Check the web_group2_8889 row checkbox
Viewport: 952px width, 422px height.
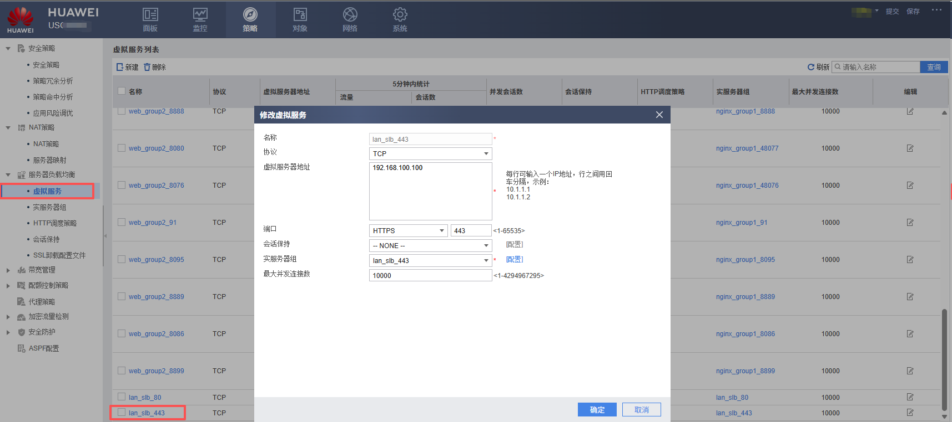pyautogui.click(x=122, y=296)
